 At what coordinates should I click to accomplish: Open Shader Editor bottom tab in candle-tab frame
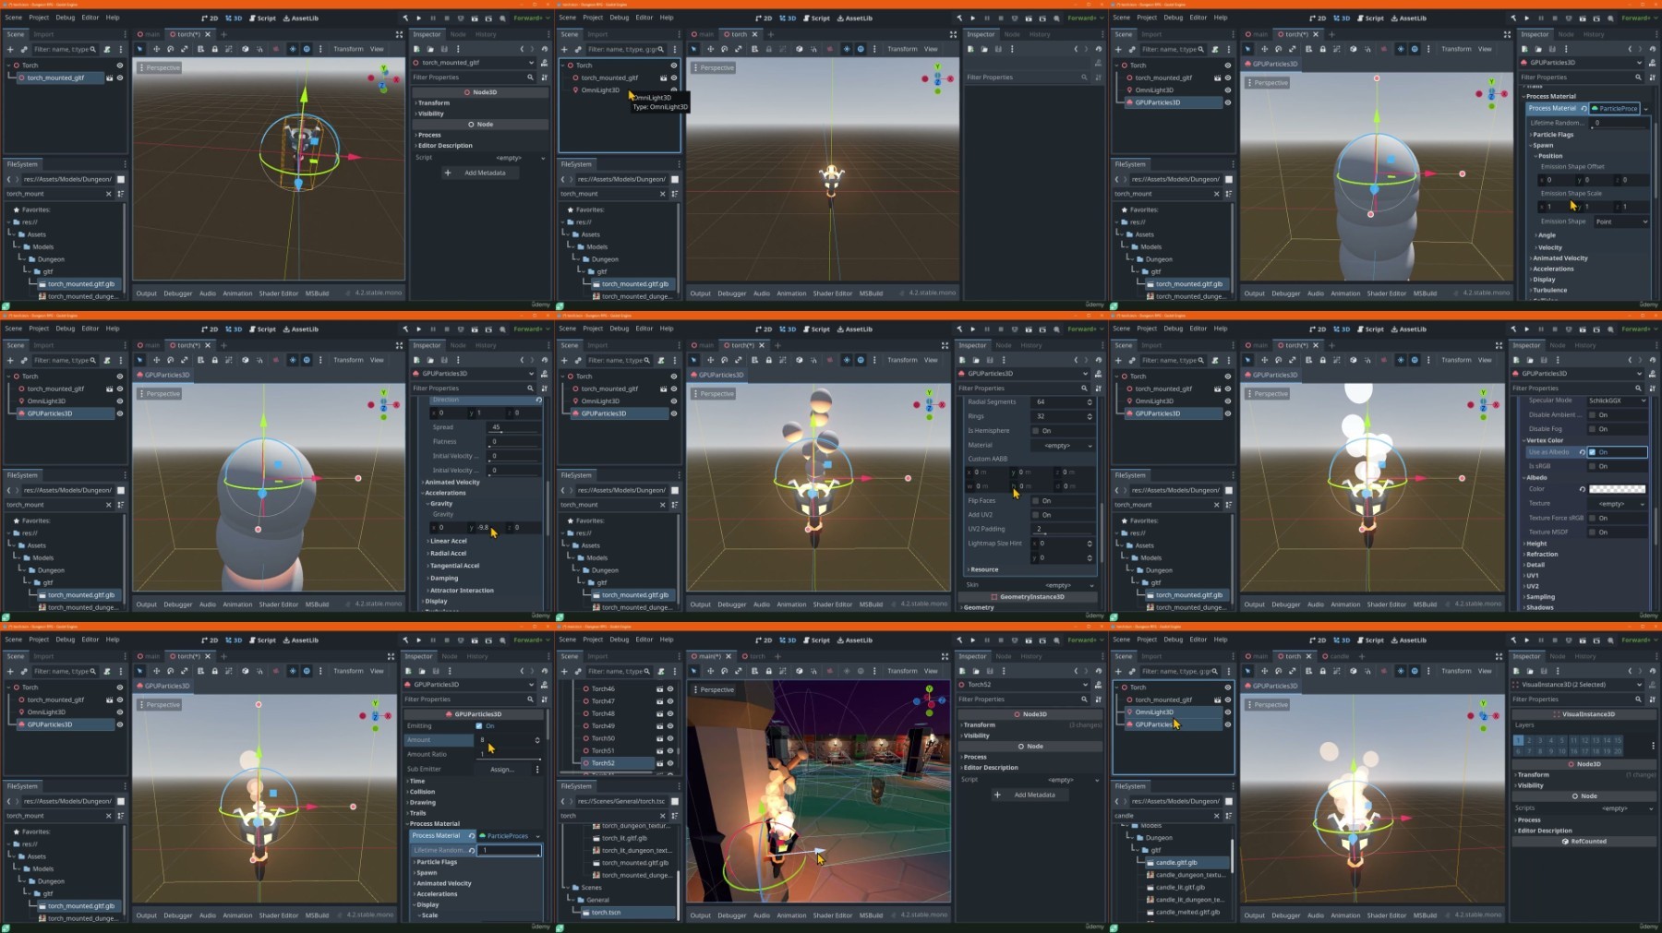1386,915
